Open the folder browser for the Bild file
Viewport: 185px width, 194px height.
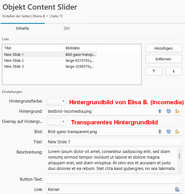pyautogui.click(x=177, y=131)
